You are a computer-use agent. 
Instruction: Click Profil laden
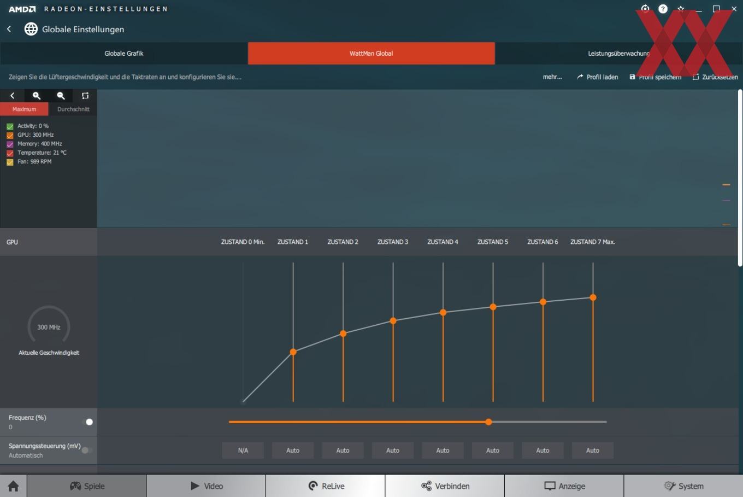coord(597,77)
